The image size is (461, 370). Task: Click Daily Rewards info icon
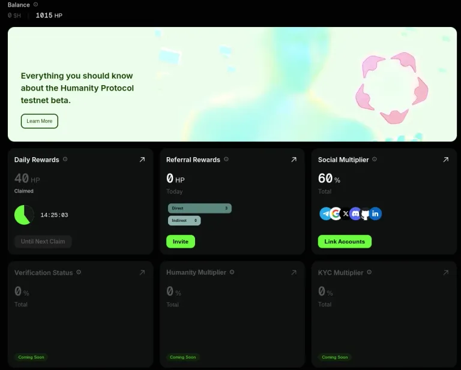point(65,159)
